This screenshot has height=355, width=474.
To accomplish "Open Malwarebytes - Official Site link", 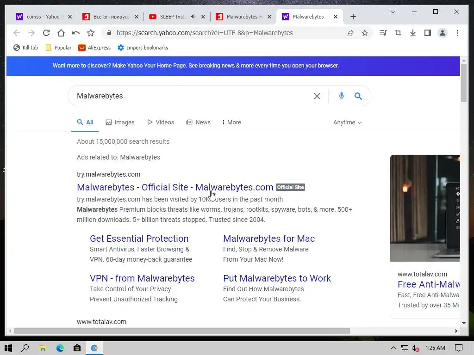I will (175, 187).
